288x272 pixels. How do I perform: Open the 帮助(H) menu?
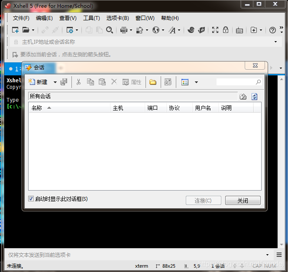pos(170,18)
